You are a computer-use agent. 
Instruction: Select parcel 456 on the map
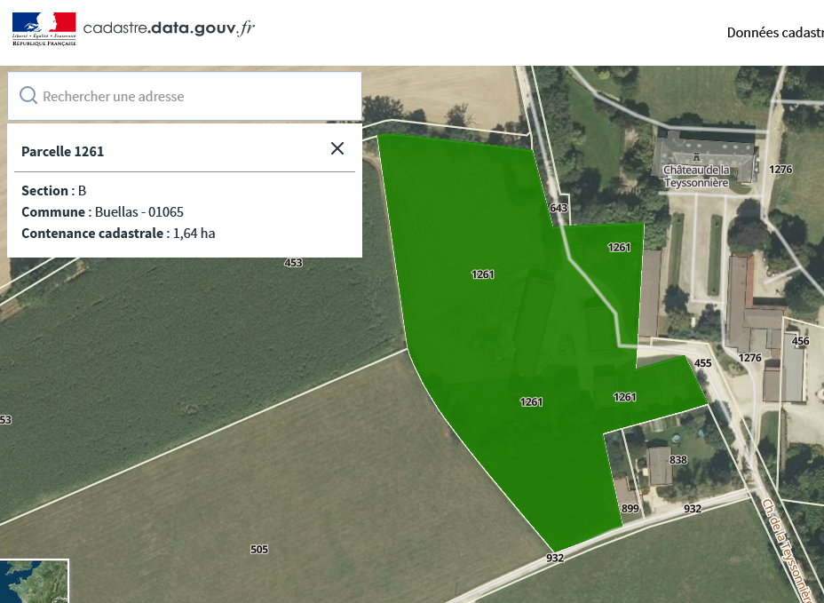point(800,342)
